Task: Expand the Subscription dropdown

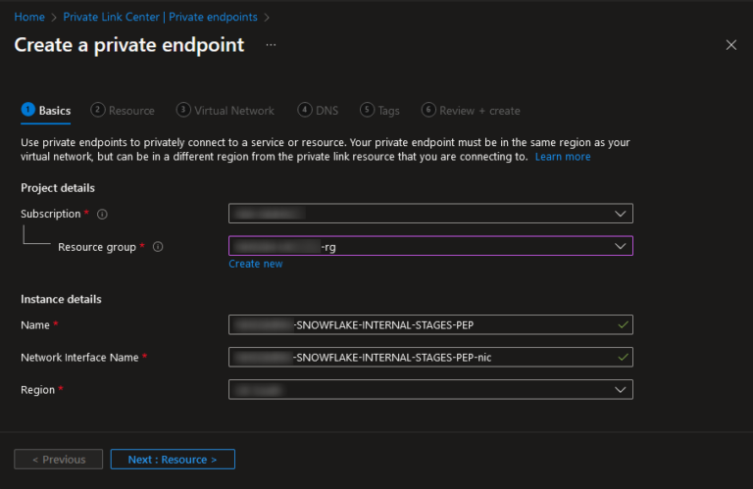Action: (430, 214)
